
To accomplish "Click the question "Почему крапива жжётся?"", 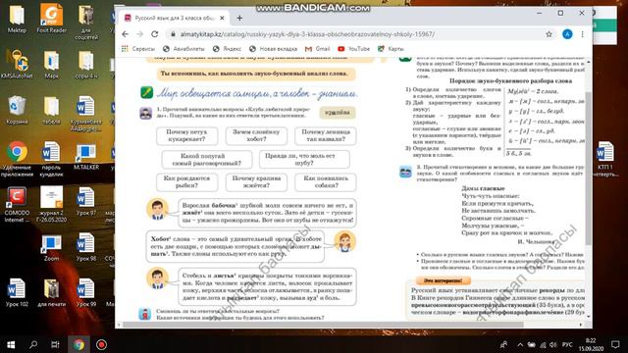I will click(x=256, y=182).
